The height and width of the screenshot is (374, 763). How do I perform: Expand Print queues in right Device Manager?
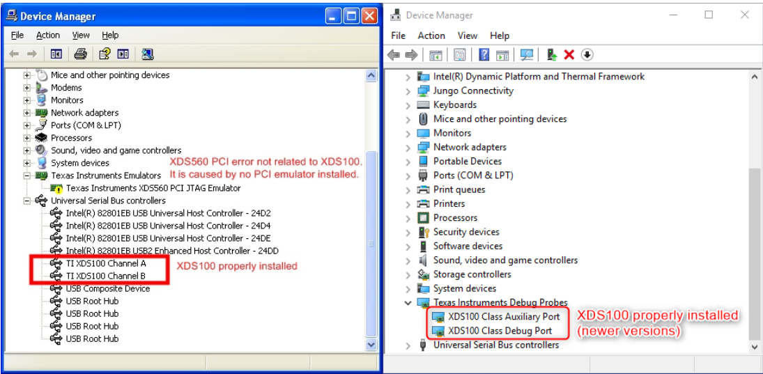pyautogui.click(x=408, y=189)
